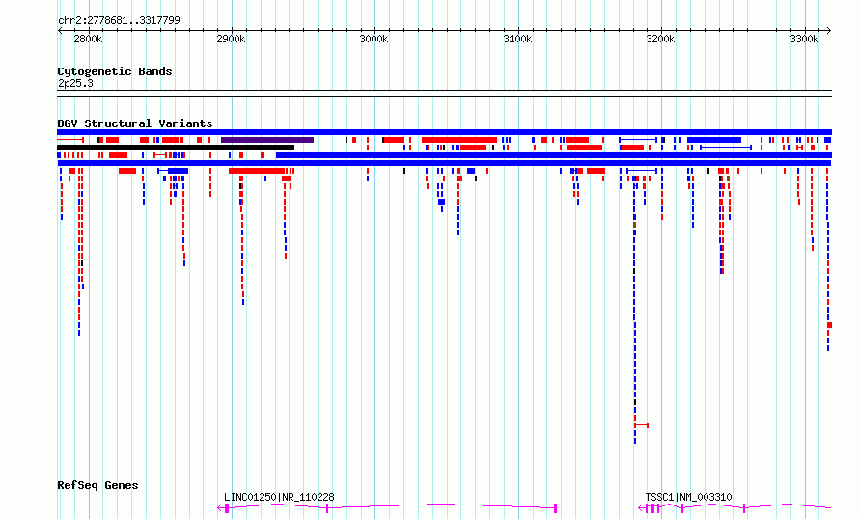Select the long black structural variant bar

point(176,148)
